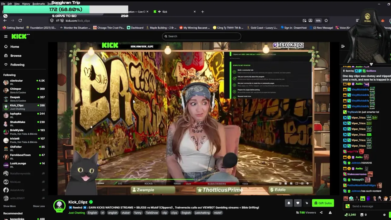
Task: Open recommended channel boneclinks
Action: point(24,218)
